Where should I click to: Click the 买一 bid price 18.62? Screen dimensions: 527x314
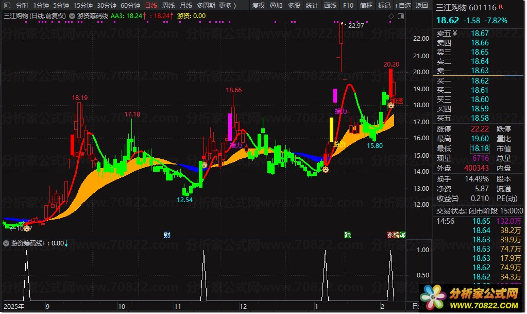point(480,81)
